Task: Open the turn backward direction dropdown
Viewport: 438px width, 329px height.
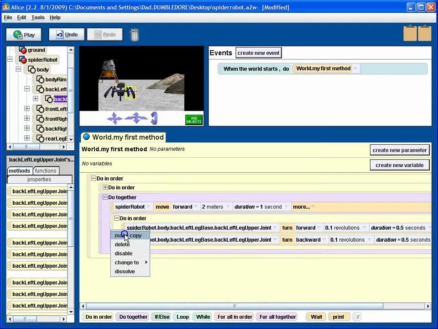Action: [324, 240]
